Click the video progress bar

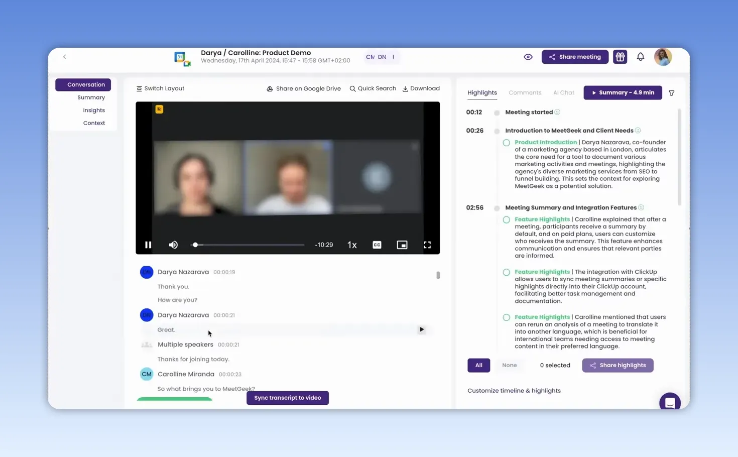pyautogui.click(x=248, y=245)
